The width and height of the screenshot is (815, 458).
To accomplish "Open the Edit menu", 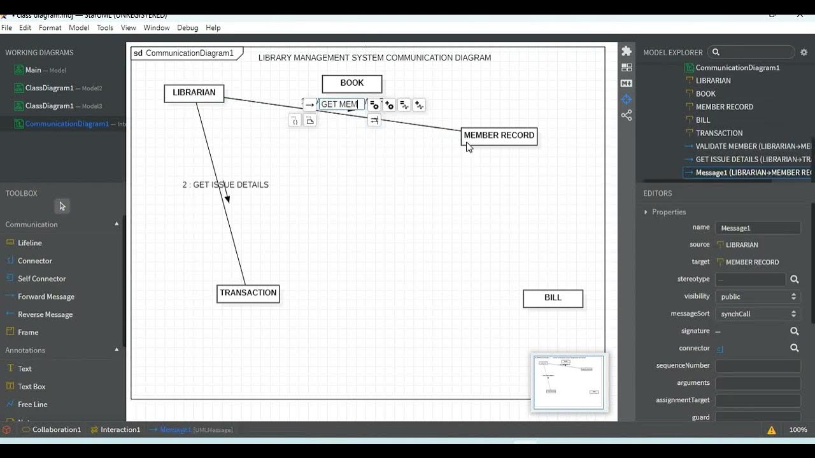I will pos(25,27).
